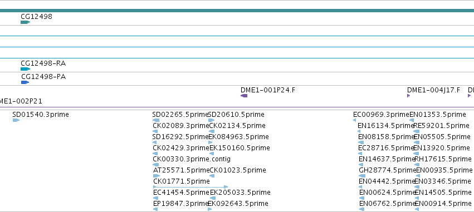Click the CK01023.5prime EST glyph

211,176
